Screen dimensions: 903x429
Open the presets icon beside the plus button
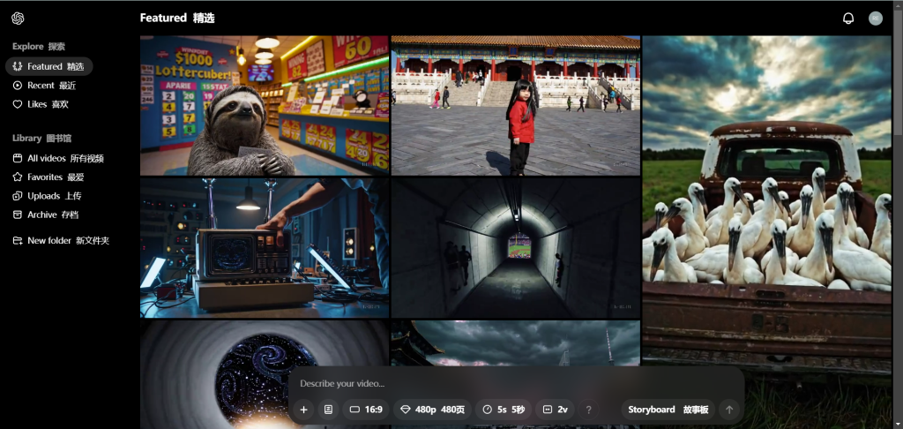pyautogui.click(x=328, y=410)
